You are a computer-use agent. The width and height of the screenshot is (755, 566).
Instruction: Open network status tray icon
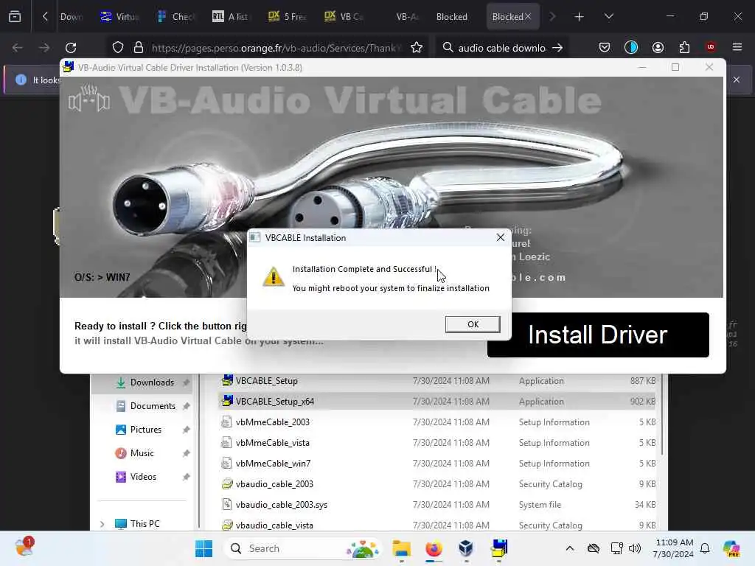point(616,548)
